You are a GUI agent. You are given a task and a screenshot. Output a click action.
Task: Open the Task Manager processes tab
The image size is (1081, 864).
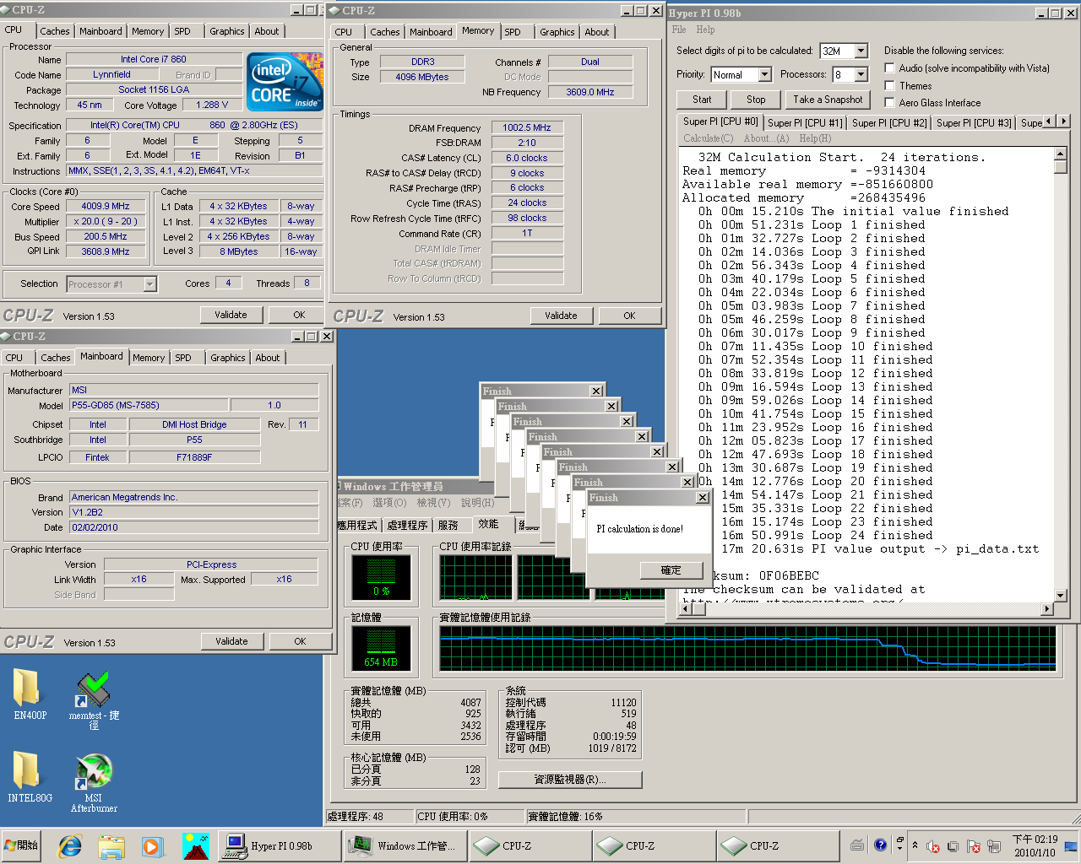pyautogui.click(x=407, y=525)
